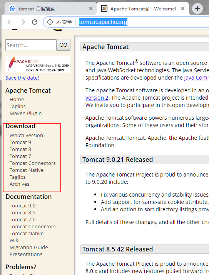Open the Presentations link
Viewport: 209px width, 275px height.
[x=26, y=255]
